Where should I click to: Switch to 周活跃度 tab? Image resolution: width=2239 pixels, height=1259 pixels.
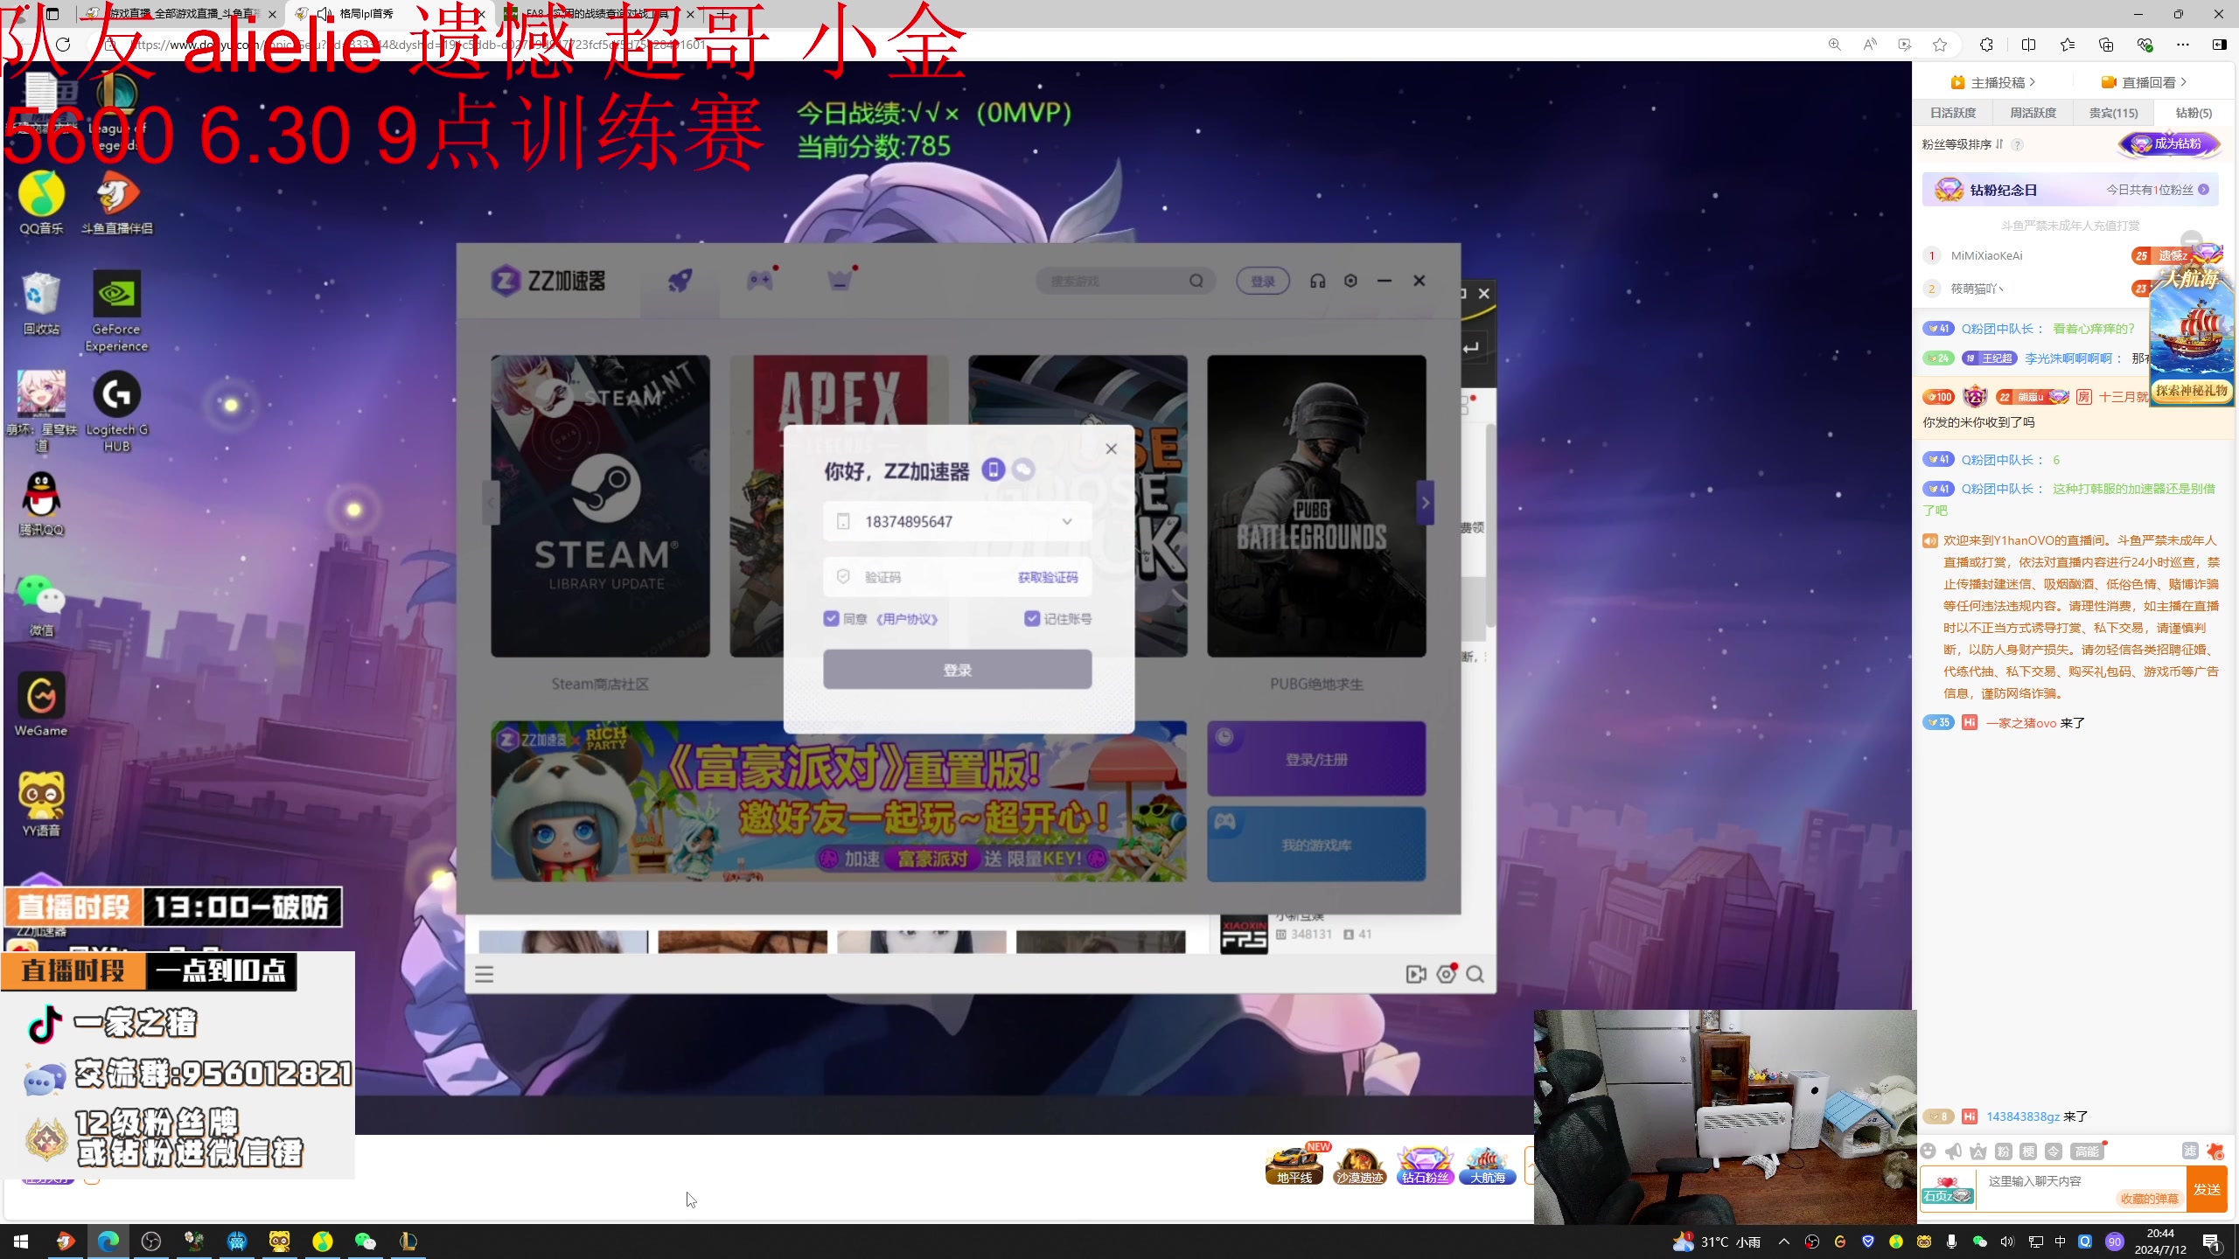coord(2033,113)
